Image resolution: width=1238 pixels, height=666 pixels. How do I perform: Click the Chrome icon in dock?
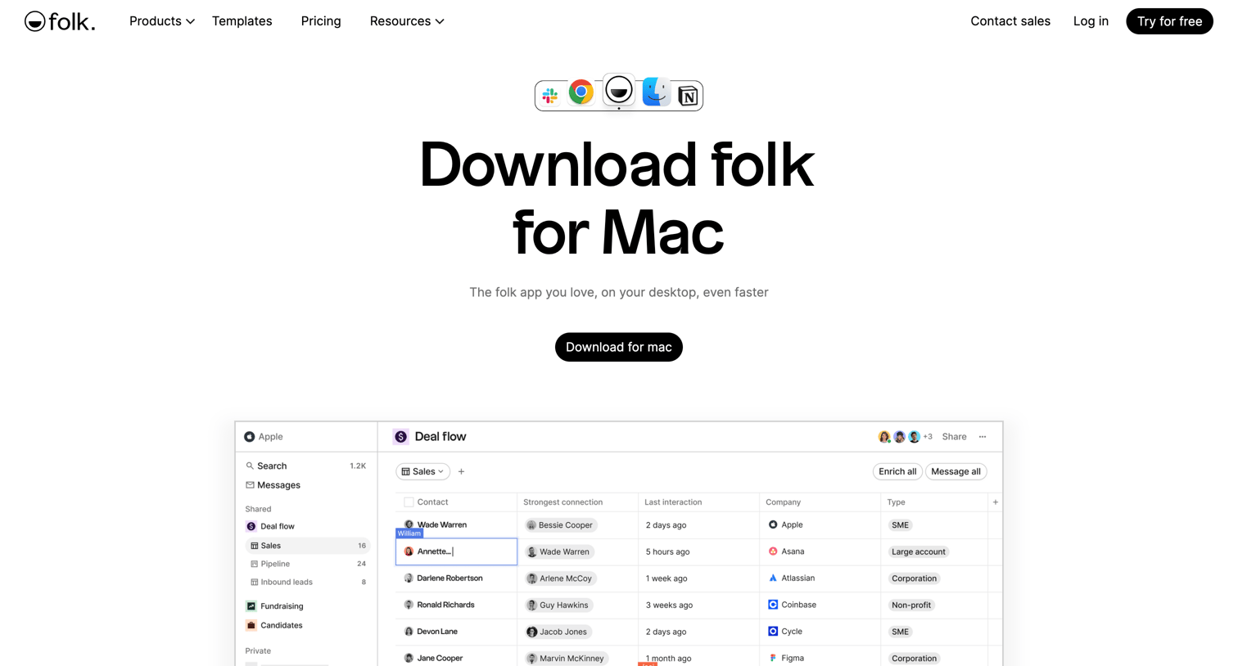tap(581, 92)
